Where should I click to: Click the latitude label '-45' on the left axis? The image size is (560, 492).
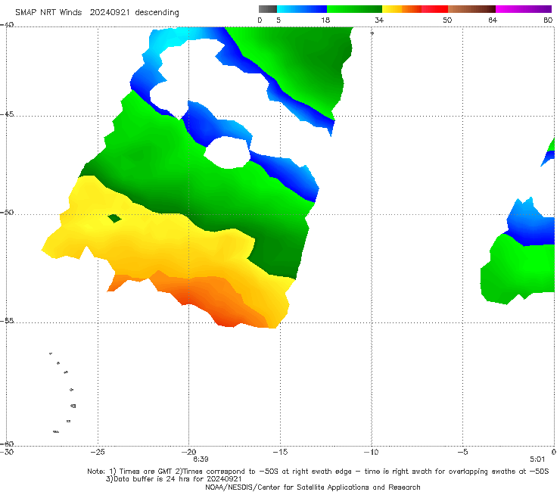tap(7, 114)
